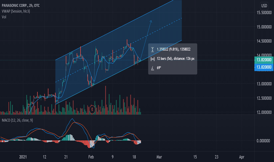Click the green 13.820000 price label

click(x=264, y=60)
